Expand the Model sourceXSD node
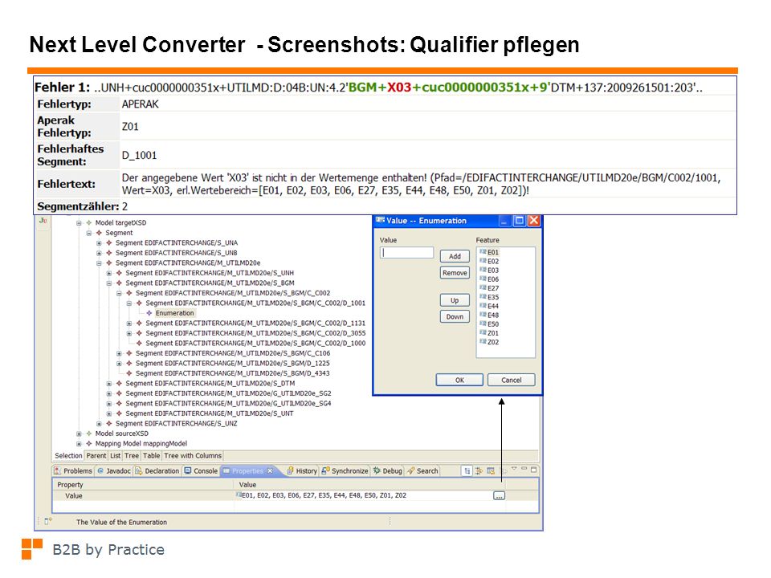 pos(79,433)
